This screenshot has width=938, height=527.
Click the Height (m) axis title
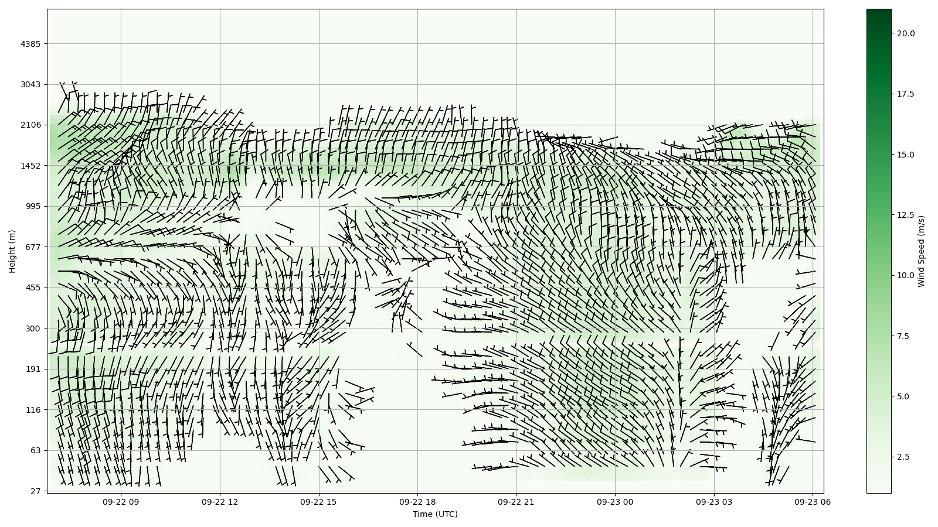(x=12, y=251)
